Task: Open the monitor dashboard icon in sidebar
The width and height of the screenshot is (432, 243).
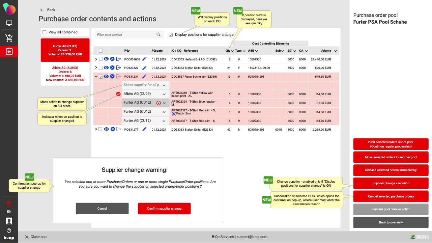Action: (9, 24)
